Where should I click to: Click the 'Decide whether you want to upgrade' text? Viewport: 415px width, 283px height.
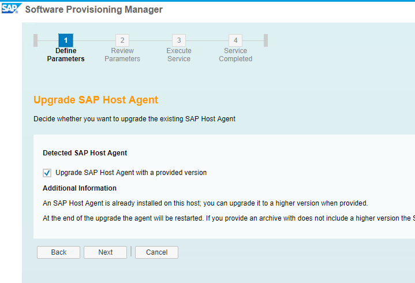tap(134, 119)
